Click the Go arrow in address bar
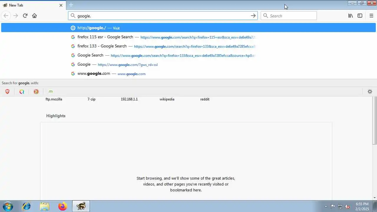The image size is (377, 212). [x=253, y=16]
